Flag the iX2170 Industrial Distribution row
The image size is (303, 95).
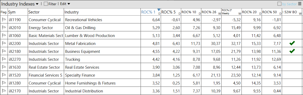point(3,91)
